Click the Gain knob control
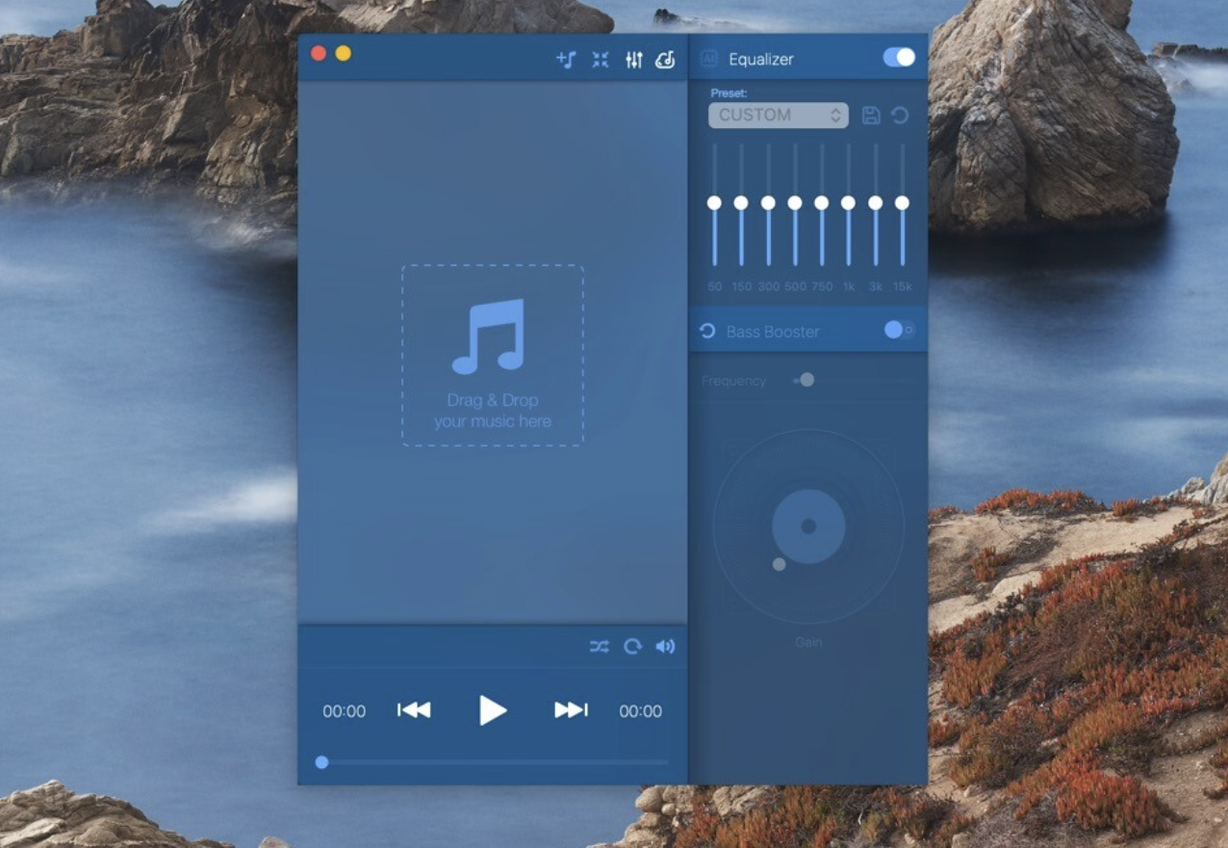This screenshot has height=848, width=1228. coord(808,525)
